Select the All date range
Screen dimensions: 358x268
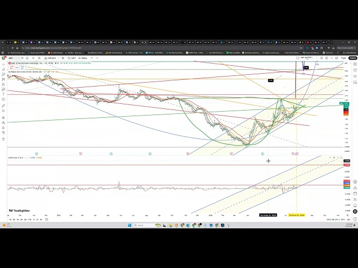[41, 219]
